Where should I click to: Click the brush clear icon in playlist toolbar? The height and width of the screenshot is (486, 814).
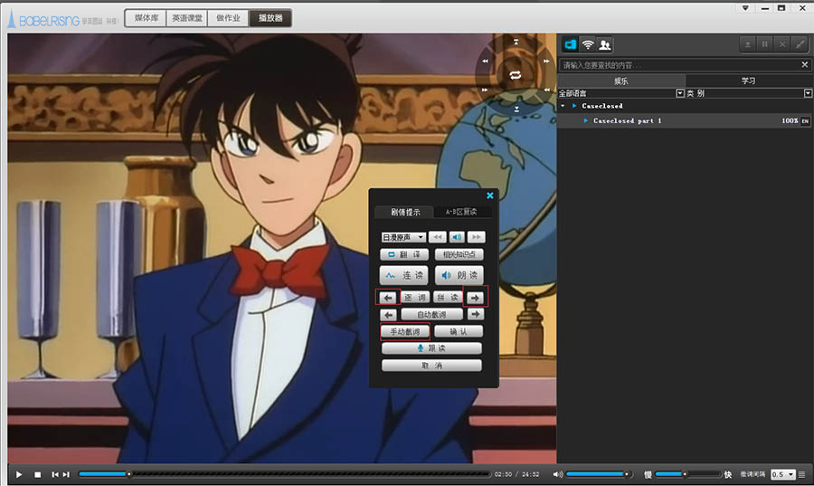[x=800, y=44]
